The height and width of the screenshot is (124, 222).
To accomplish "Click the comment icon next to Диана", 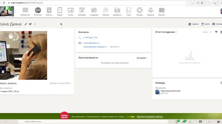I will coord(30,24).
